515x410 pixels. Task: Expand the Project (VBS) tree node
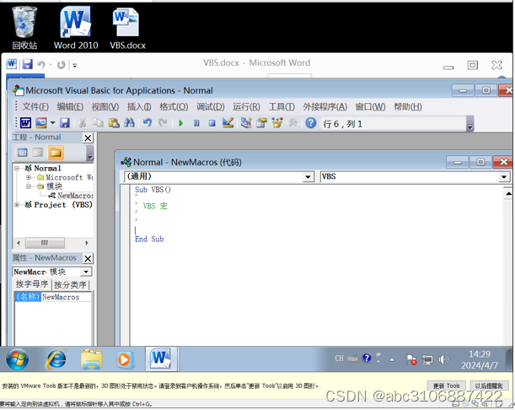[17, 204]
